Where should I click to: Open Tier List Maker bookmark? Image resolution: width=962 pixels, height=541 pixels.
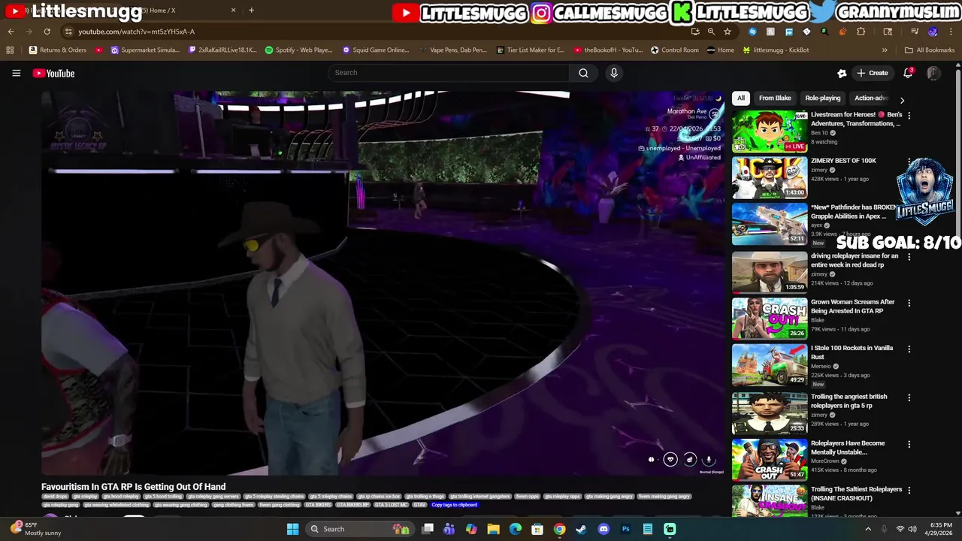[x=530, y=50]
